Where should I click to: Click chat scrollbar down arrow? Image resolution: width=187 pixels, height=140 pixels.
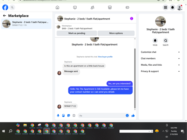point(135,110)
